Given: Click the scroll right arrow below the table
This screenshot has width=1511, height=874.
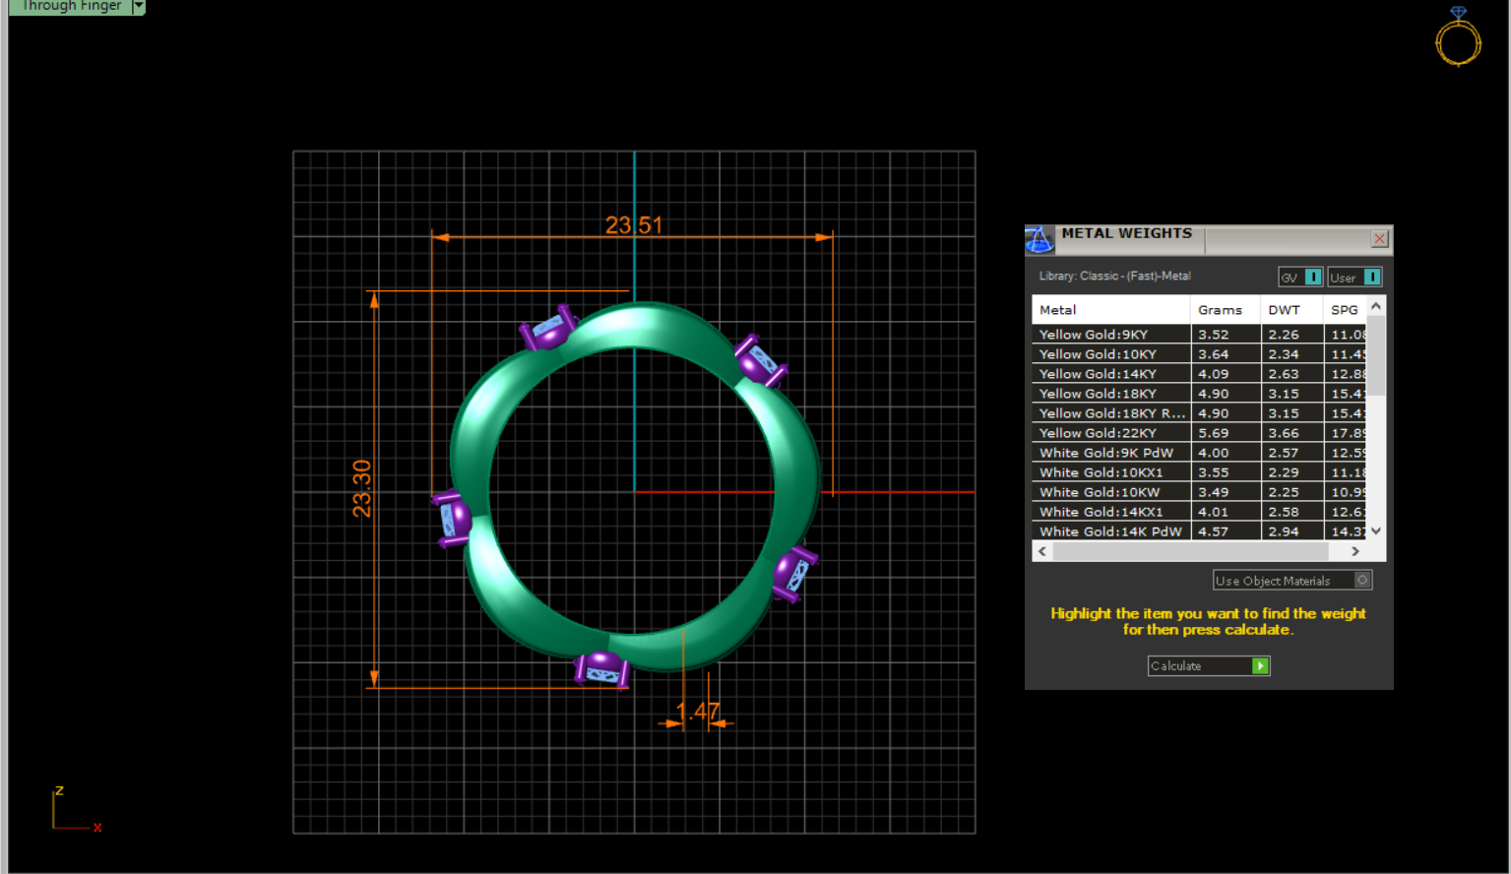Looking at the screenshot, I should point(1355,551).
